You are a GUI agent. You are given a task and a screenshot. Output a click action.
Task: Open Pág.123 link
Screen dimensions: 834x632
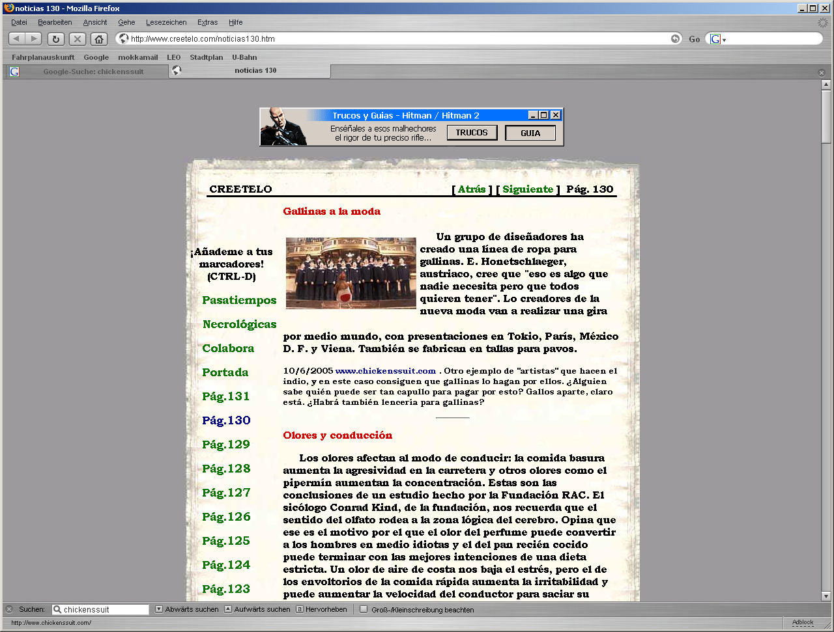pyautogui.click(x=226, y=589)
